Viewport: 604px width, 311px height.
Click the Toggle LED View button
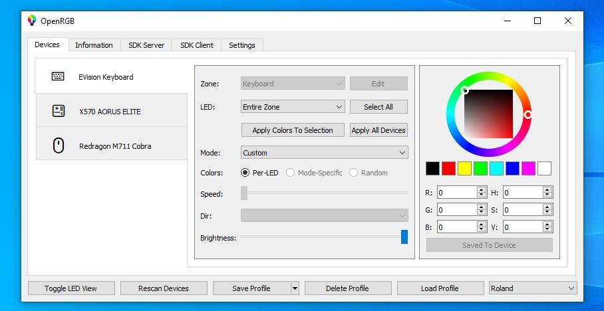[x=71, y=288]
